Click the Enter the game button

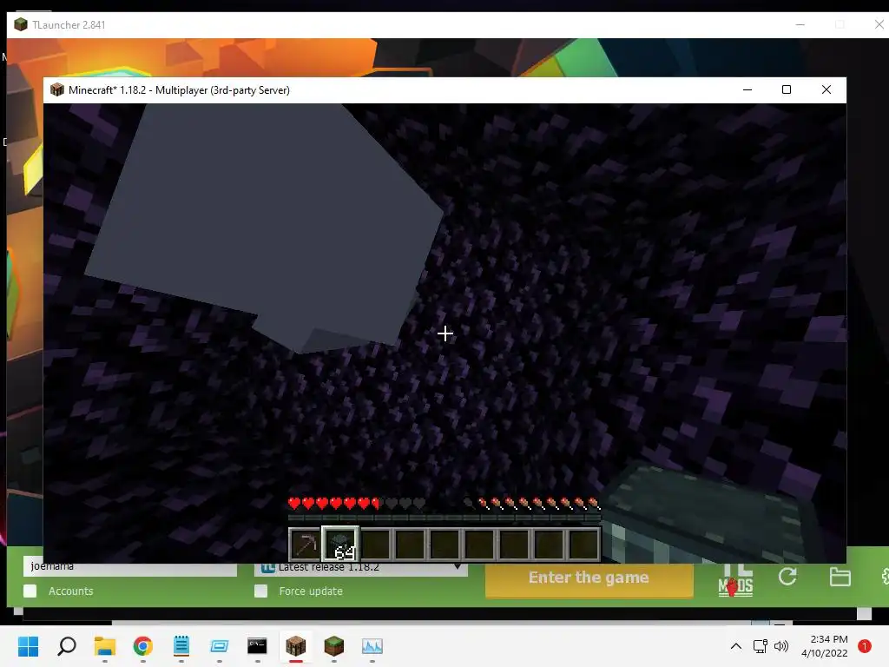pyautogui.click(x=589, y=579)
